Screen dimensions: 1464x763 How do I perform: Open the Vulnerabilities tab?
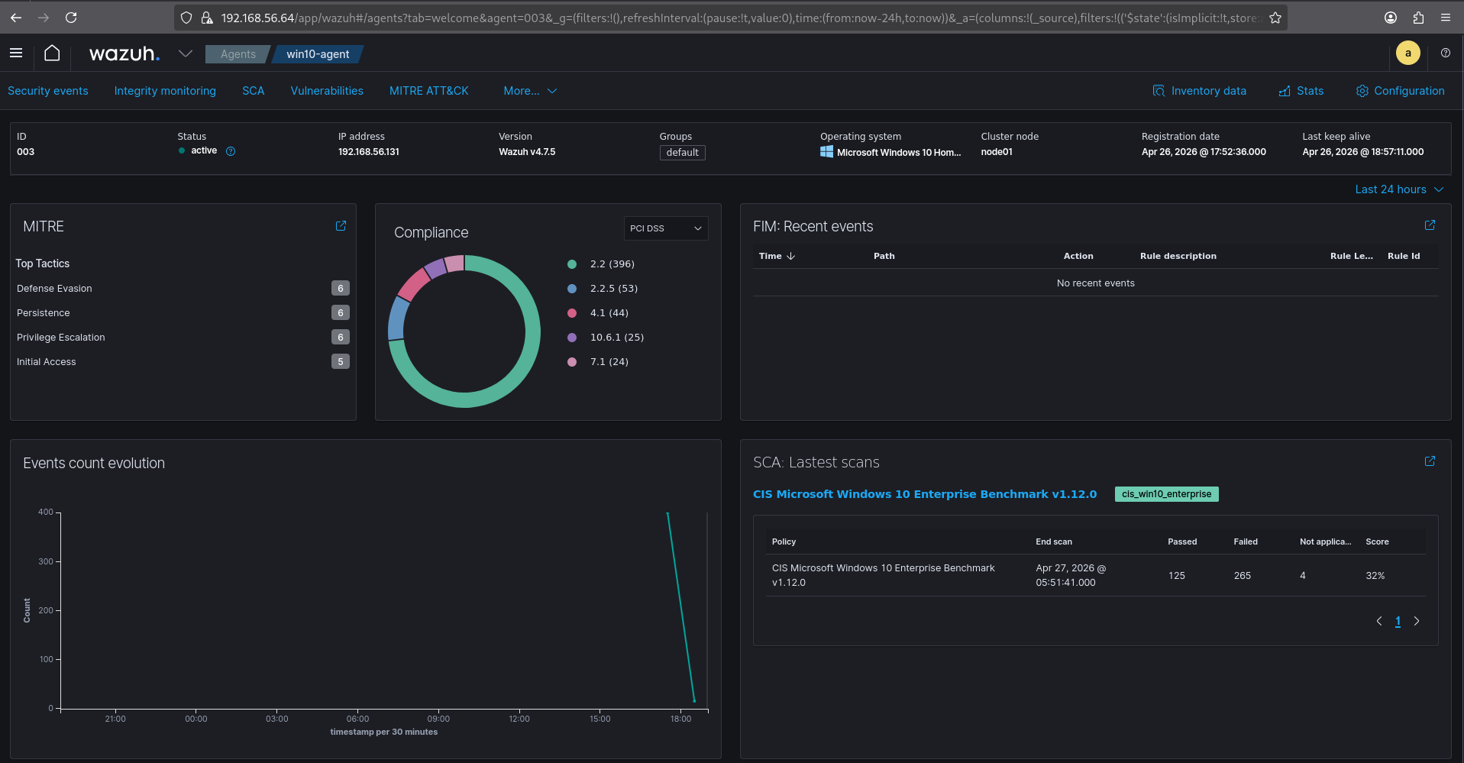tap(327, 91)
